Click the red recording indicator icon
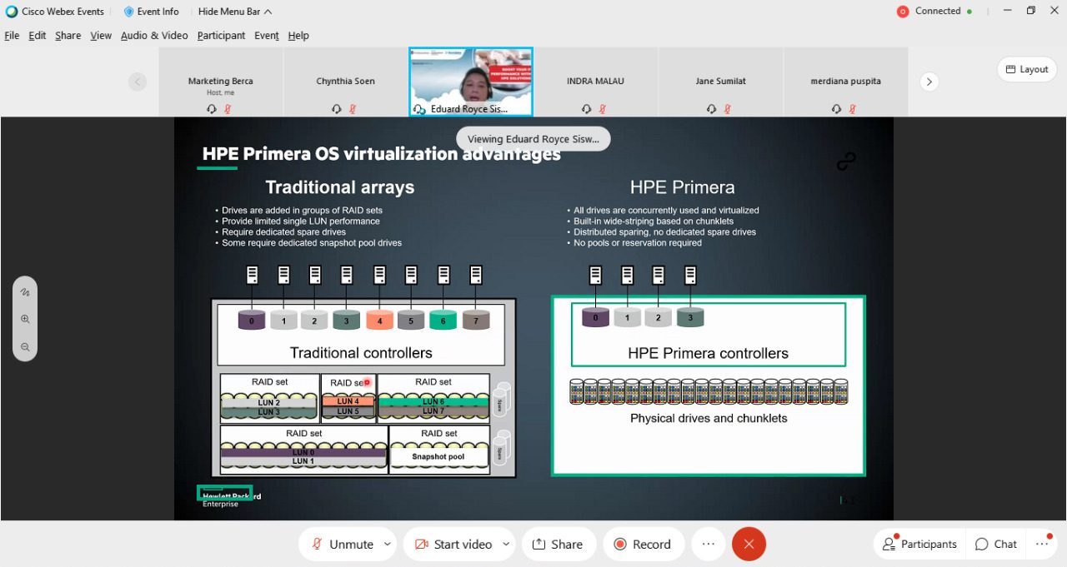1067x567 pixels. 902,12
